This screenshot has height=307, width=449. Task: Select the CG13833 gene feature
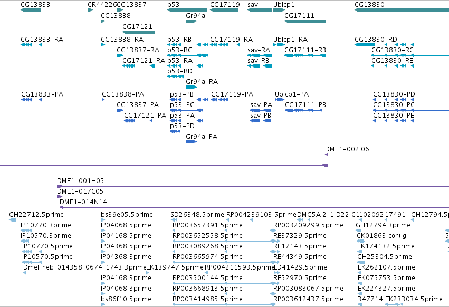coord(31,10)
